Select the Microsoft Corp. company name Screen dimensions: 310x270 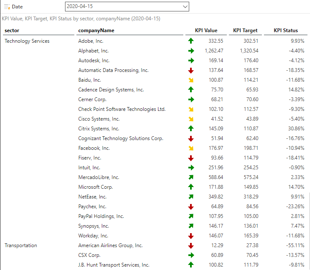point(95,187)
